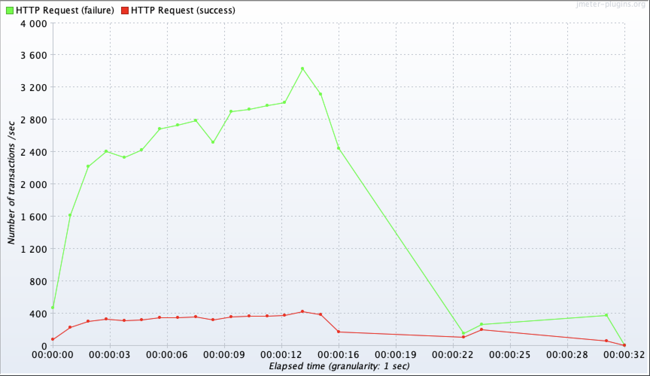The width and height of the screenshot is (650, 376).
Task: Click the x-axis label '00:00:32'
Action: (624, 355)
